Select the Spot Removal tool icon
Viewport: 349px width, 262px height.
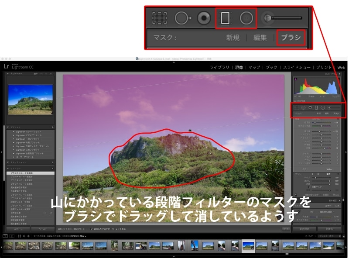(x=304, y=107)
